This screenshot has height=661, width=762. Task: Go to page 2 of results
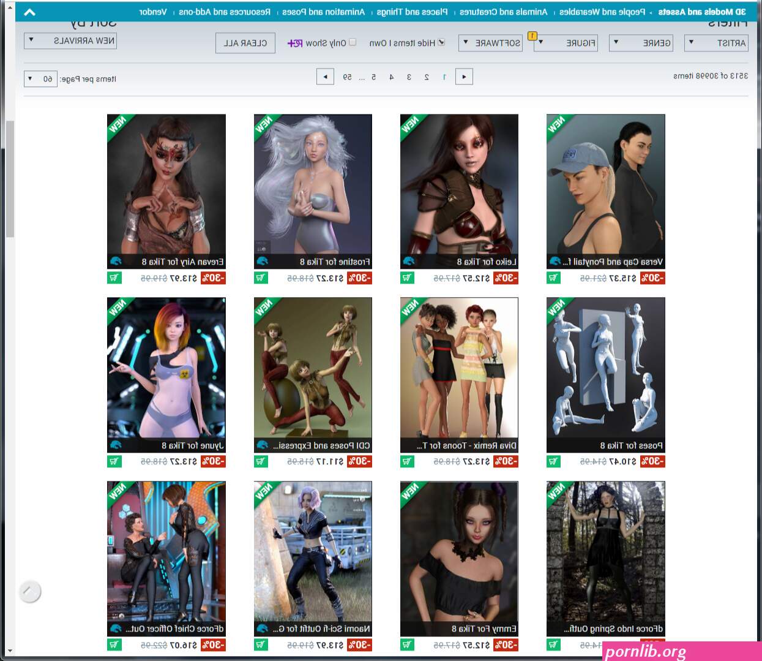click(x=427, y=77)
